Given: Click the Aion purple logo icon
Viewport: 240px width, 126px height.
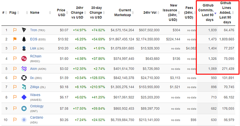Looking at the screenshot, I should 24,69.
